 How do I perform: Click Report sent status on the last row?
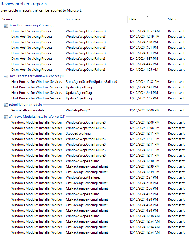[x=176, y=232]
